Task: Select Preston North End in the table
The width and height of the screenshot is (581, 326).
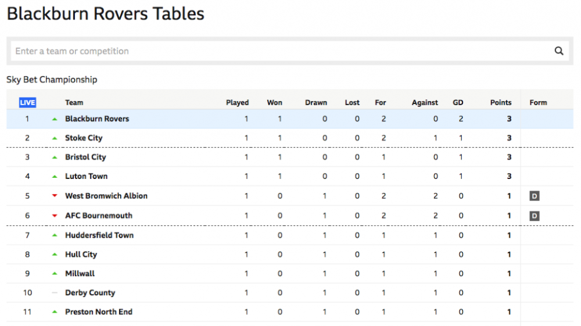Action: tap(99, 312)
